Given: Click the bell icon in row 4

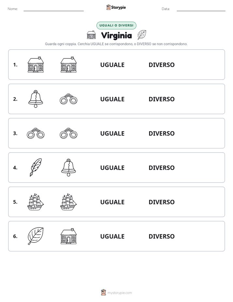Looking at the screenshot, I should pyautogui.click(x=69, y=167).
